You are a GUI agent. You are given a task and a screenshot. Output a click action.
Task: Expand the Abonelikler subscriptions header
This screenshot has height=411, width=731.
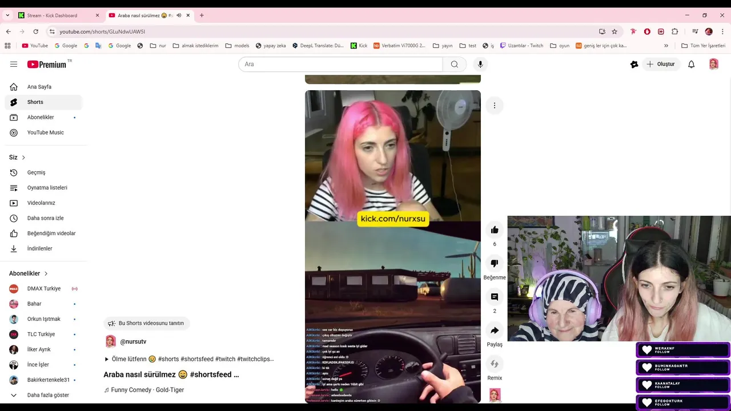[29, 273]
